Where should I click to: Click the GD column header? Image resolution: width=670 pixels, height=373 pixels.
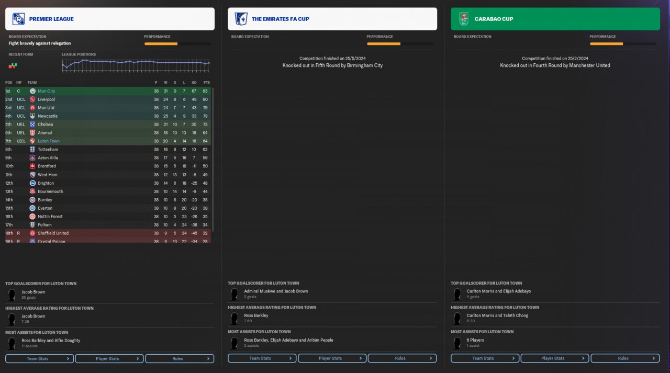[194, 82]
